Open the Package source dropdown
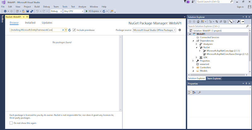Viewport: 252px width, 130px height. 154,30
